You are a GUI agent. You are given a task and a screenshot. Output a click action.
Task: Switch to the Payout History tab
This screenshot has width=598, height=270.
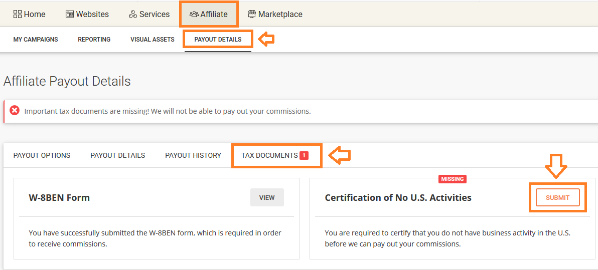point(193,155)
